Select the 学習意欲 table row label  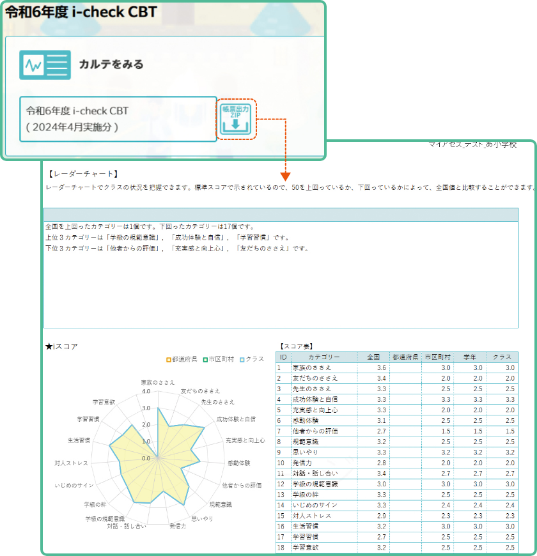(x=306, y=548)
